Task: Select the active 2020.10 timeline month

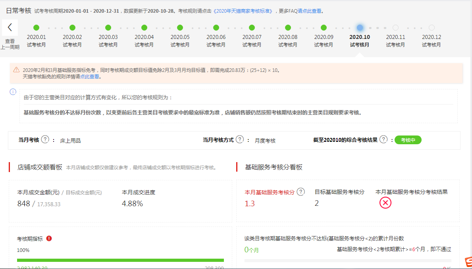Action: point(360,28)
